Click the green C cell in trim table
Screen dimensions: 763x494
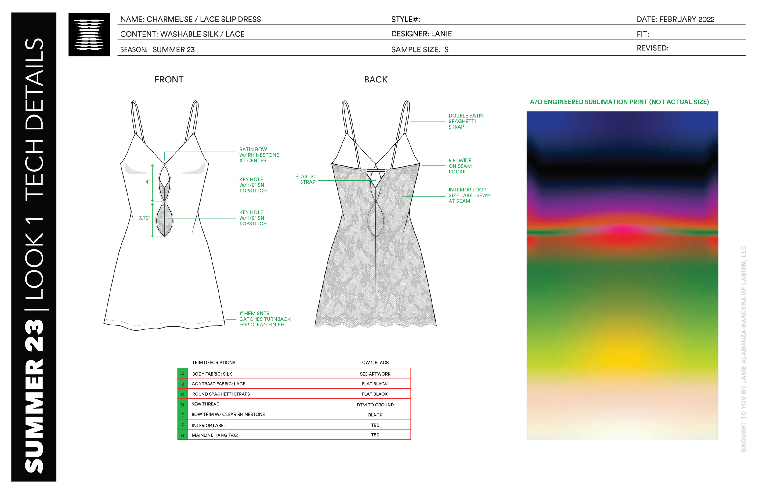point(183,394)
